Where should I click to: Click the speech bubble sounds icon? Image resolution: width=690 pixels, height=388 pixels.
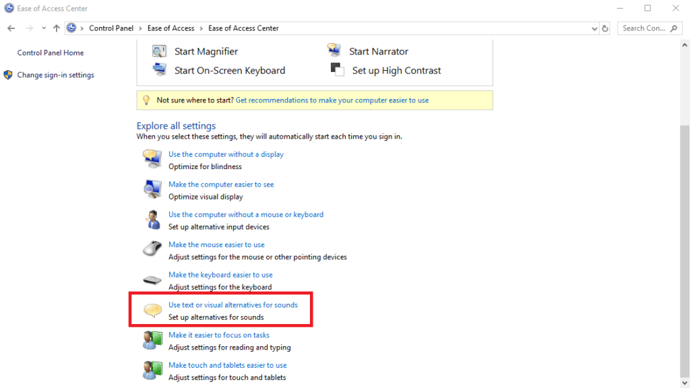pos(153,310)
